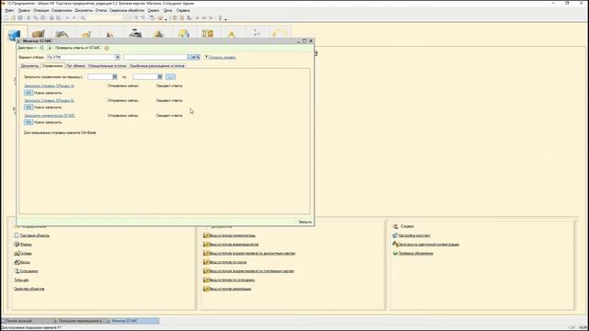Open the Фирмы link

26,245
